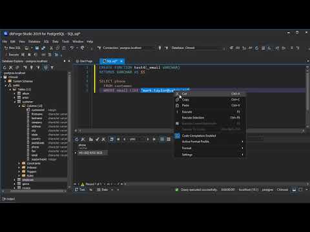Open the Window menu
310x232 pixels.
pos(77,41)
